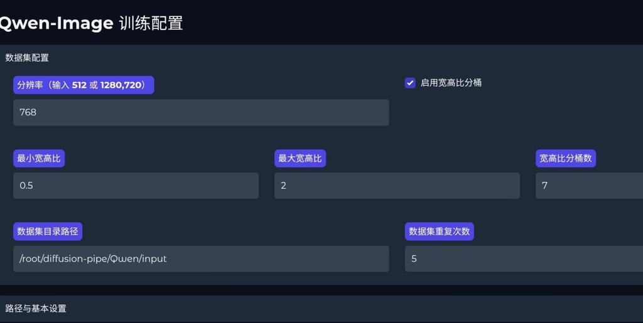The height and width of the screenshot is (323, 643).
Task: Click the 最大宽高比 field showing 2
Action: tap(397, 186)
